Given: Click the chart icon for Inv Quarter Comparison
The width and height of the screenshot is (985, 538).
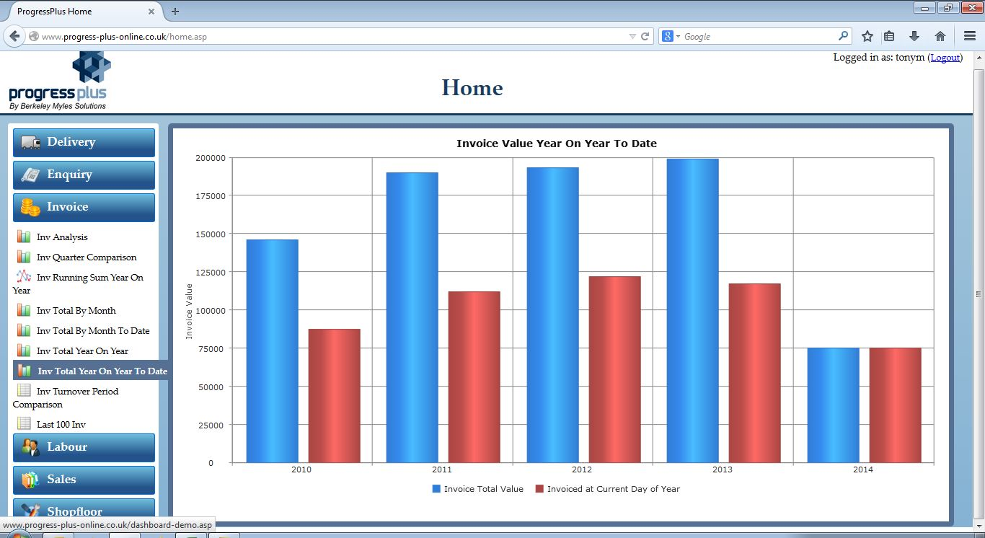Looking at the screenshot, I should click(x=24, y=257).
